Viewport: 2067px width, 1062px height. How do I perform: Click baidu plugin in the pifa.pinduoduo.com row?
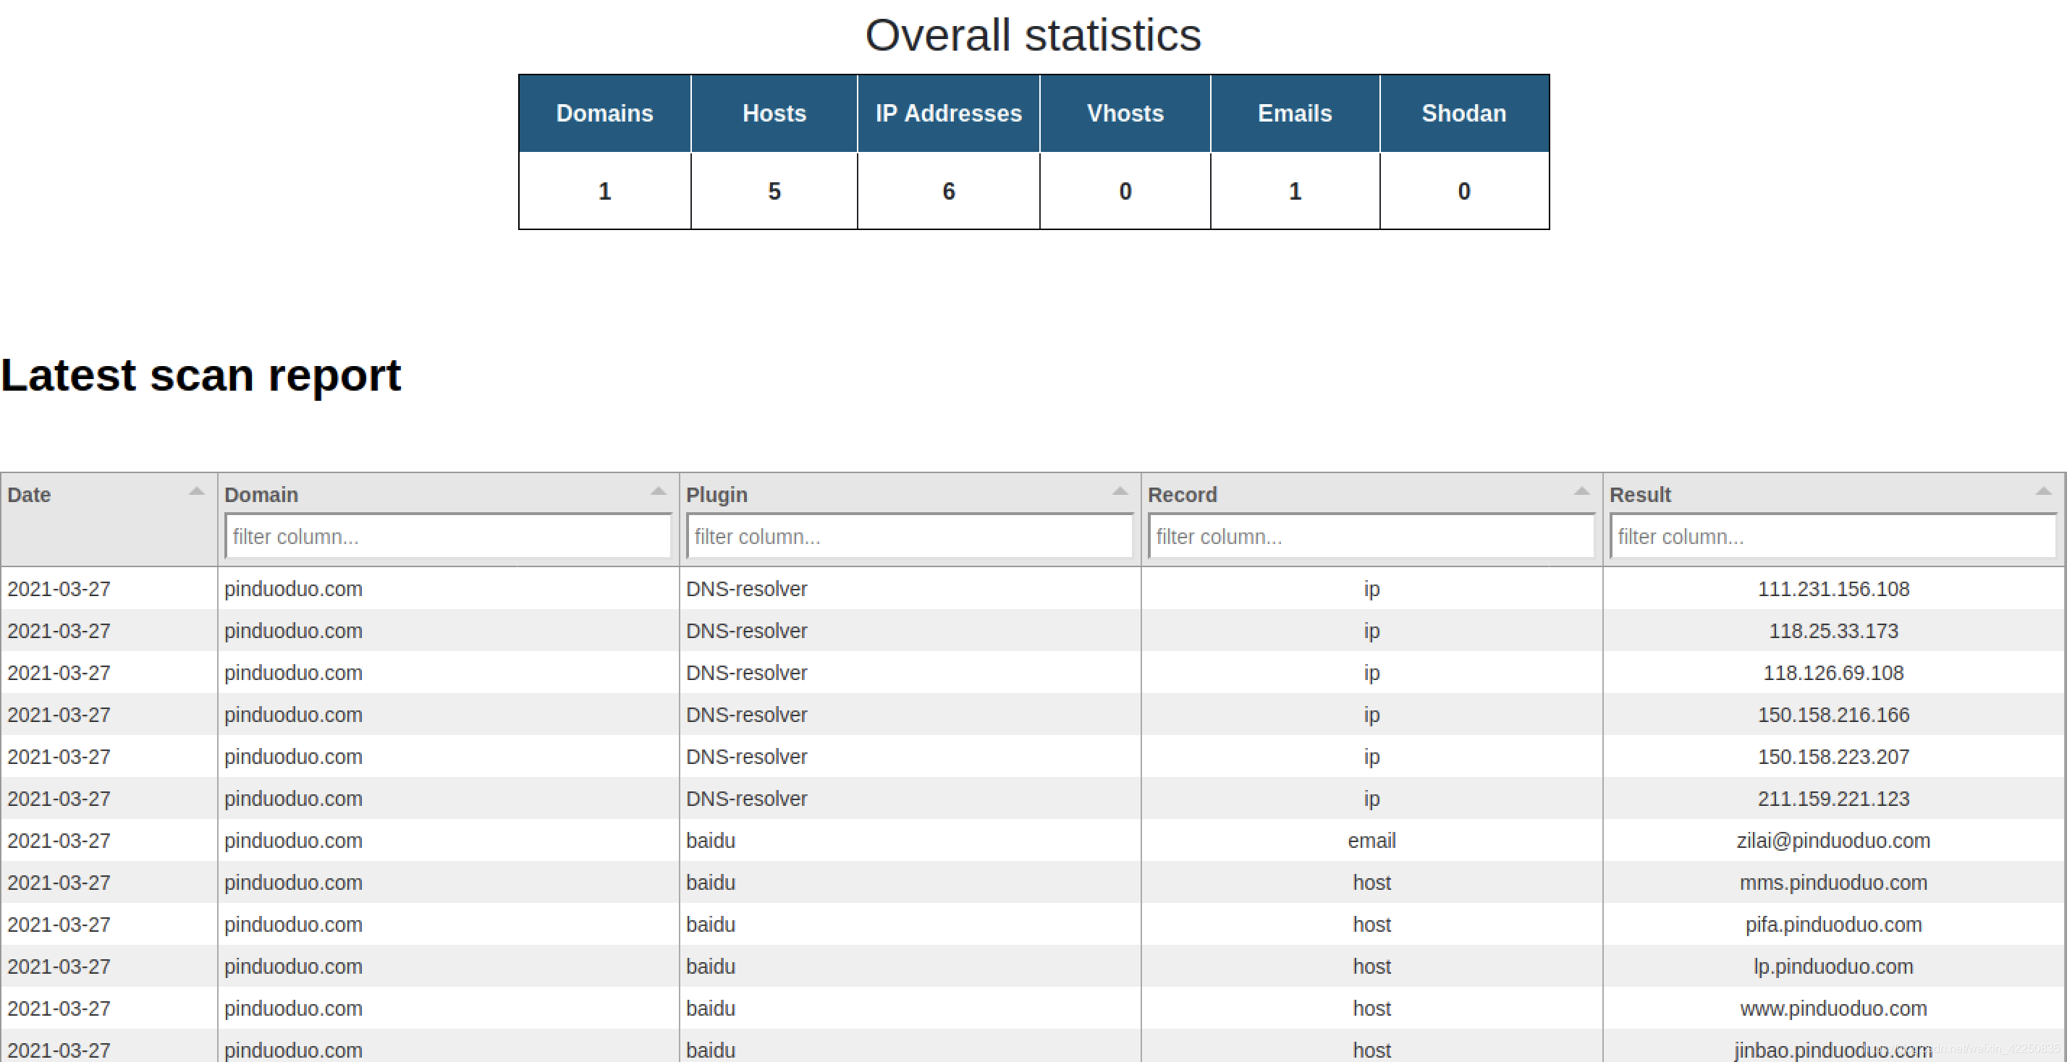[x=711, y=924]
